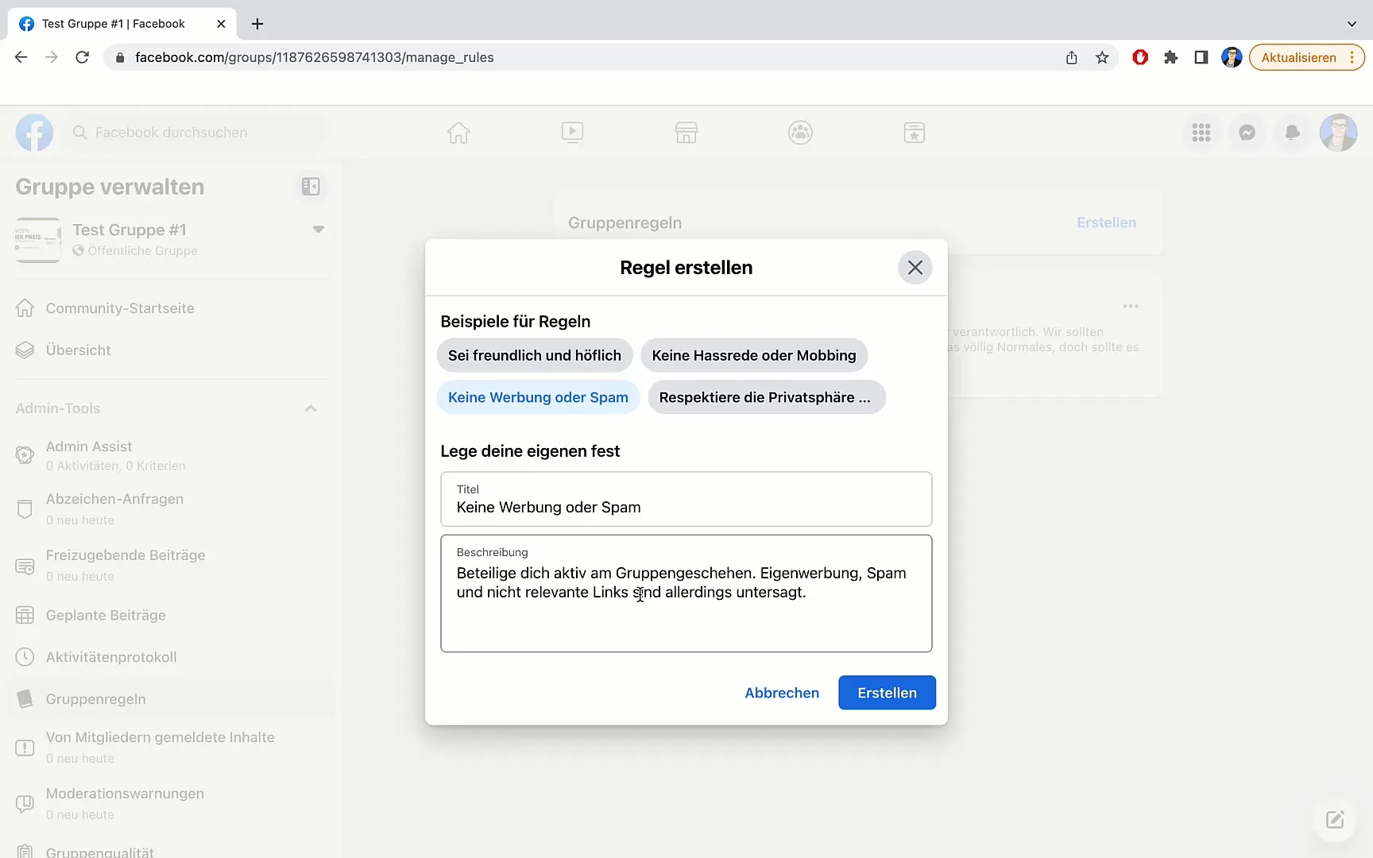Go forward with browser forward arrow
1373x858 pixels.
coord(52,57)
